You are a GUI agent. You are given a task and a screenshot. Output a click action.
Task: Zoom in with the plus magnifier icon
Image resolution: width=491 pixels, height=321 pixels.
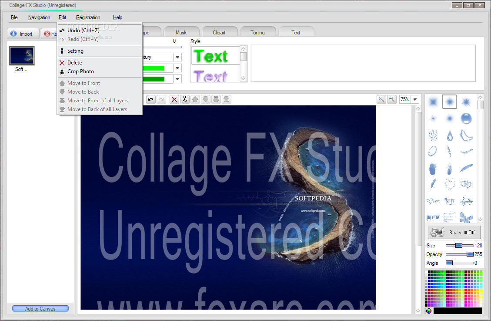[381, 99]
